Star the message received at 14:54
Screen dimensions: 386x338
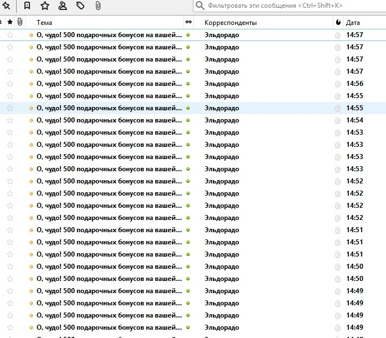pyautogui.click(x=10, y=120)
